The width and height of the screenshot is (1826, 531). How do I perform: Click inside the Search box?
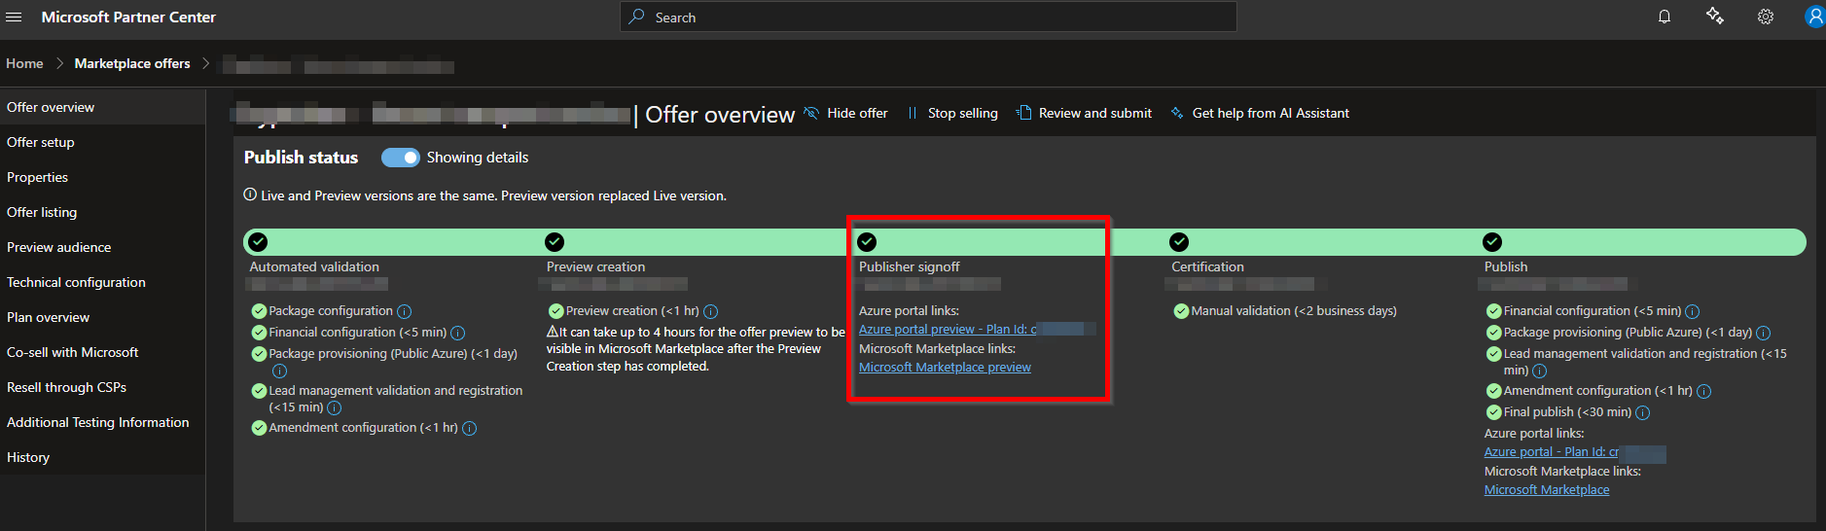928,17
